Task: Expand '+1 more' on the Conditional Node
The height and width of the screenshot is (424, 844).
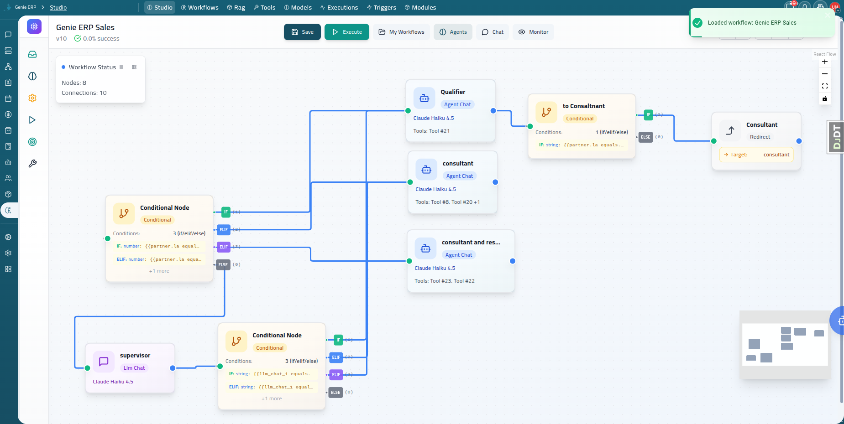Action: [159, 270]
